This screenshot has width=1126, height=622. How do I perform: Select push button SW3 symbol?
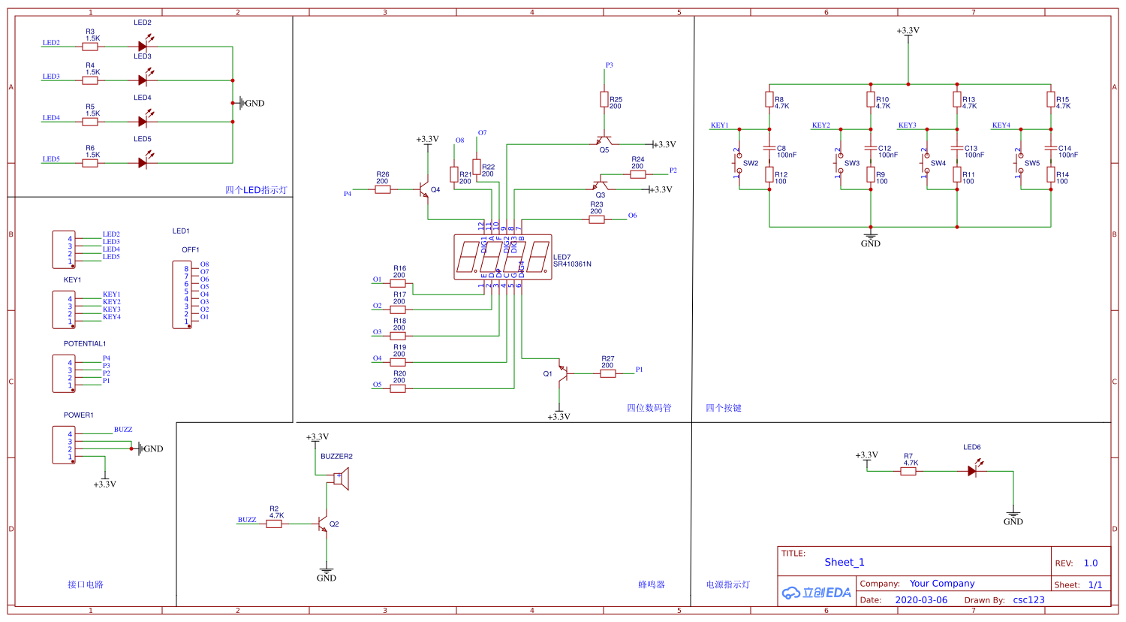coord(838,163)
